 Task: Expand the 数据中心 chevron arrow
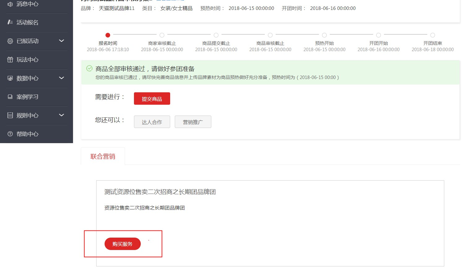(x=61, y=78)
